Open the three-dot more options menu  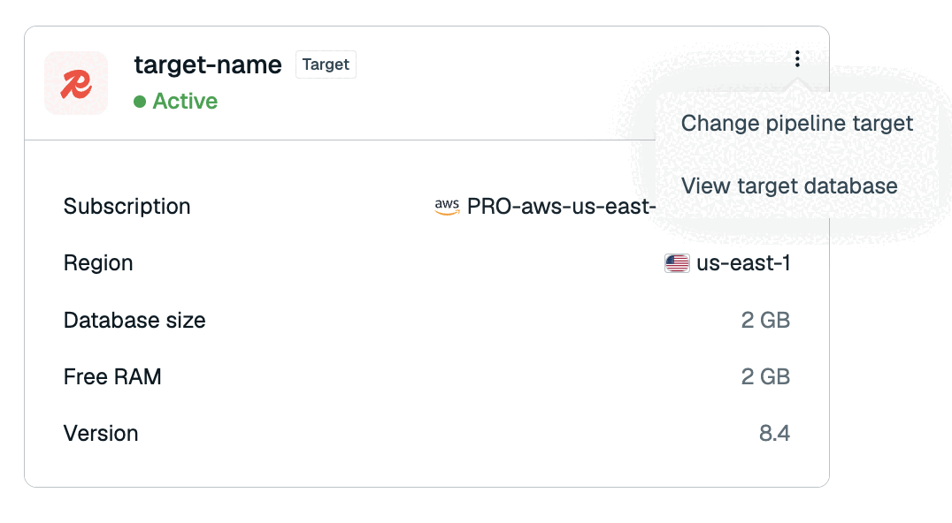coord(797,59)
